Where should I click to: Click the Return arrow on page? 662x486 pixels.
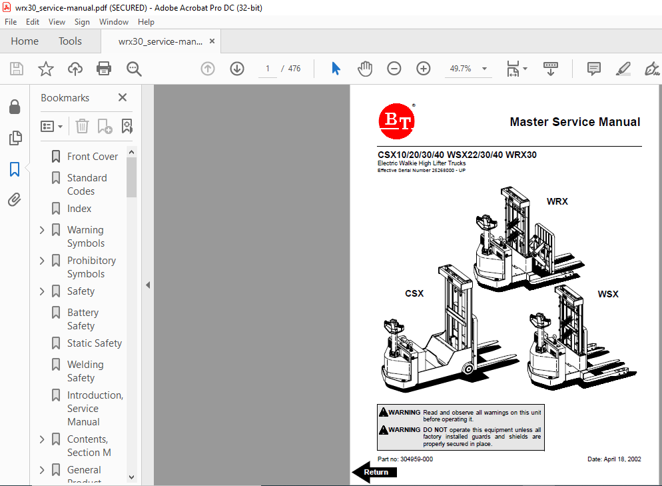coord(375,472)
